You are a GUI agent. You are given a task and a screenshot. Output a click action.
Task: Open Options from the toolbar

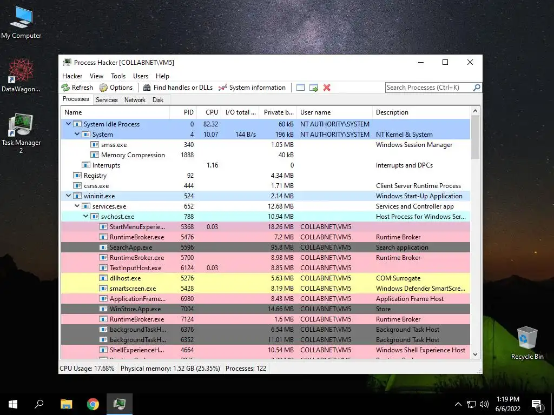pos(116,88)
